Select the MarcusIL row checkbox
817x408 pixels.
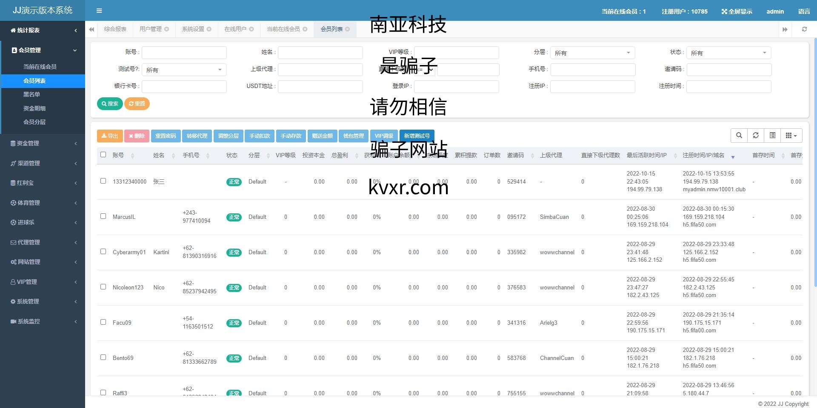tap(103, 216)
